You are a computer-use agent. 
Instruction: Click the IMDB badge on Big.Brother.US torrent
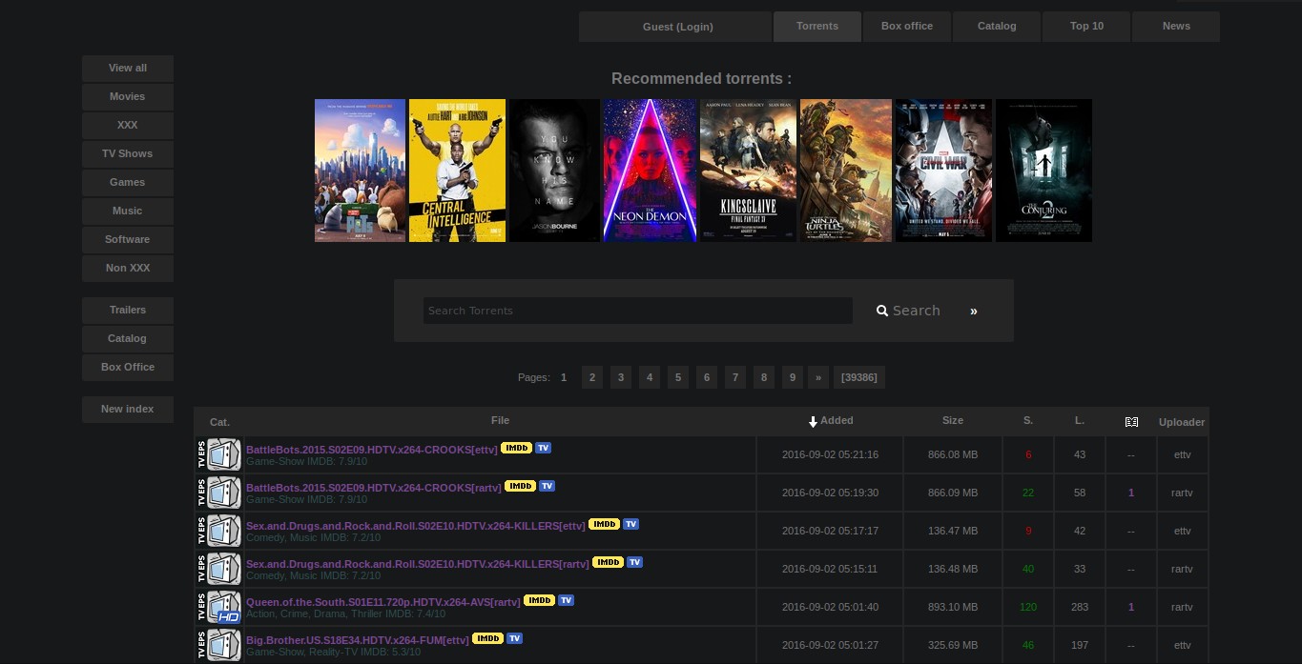click(x=487, y=638)
